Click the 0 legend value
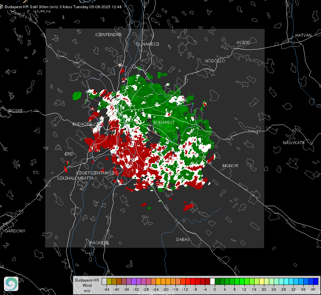The width and height of the screenshot is (321, 295). click(215, 289)
